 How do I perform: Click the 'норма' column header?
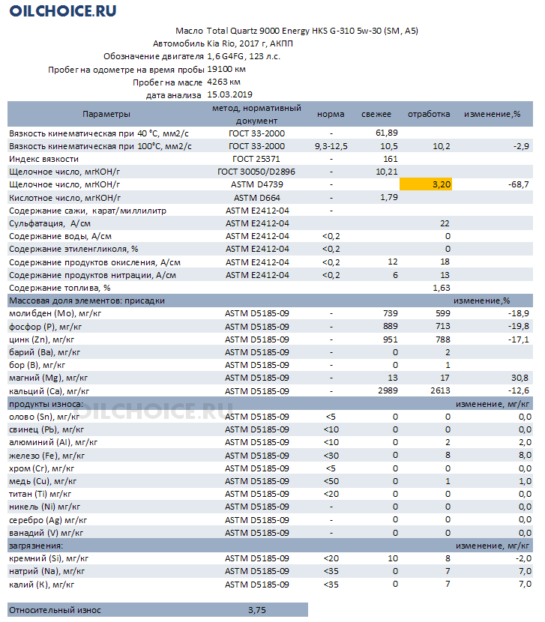pyautogui.click(x=331, y=114)
